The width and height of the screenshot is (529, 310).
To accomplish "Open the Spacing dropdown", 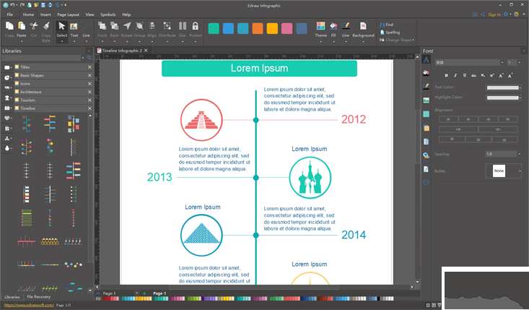I will (x=519, y=154).
